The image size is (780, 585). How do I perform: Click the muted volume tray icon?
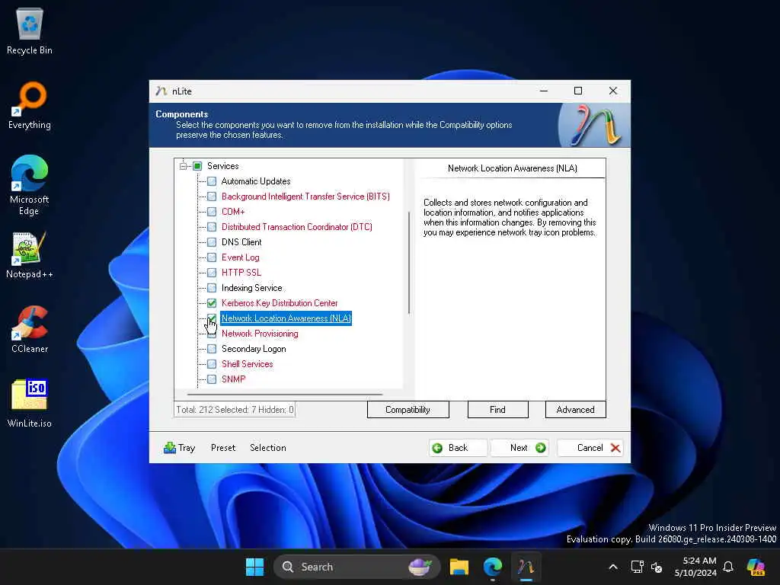click(657, 567)
